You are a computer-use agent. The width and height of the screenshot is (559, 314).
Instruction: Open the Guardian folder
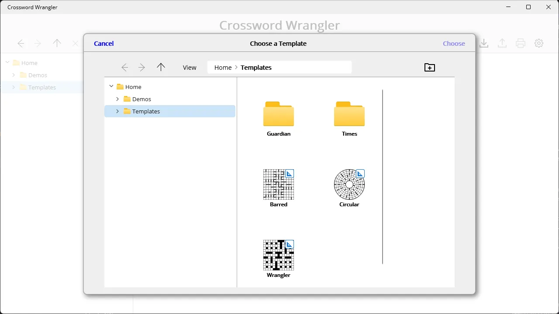(x=279, y=114)
